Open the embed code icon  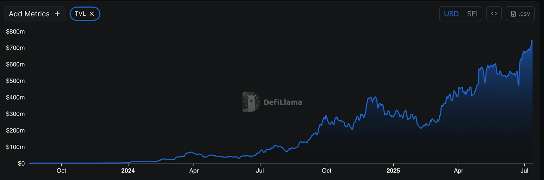pos(494,14)
